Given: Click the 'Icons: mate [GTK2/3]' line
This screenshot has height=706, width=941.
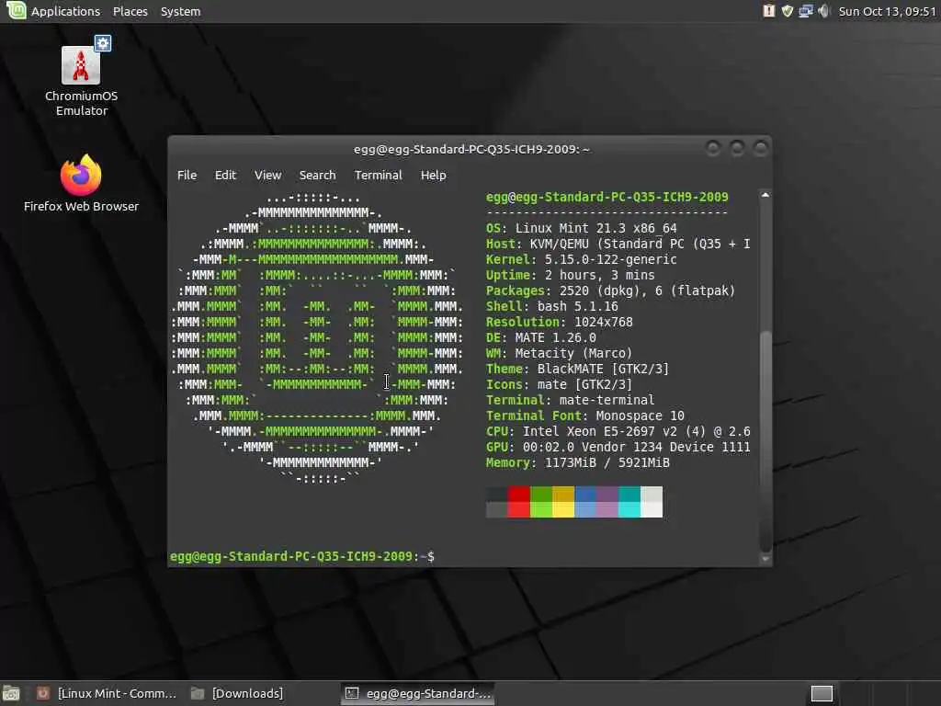Looking at the screenshot, I should point(559,384).
